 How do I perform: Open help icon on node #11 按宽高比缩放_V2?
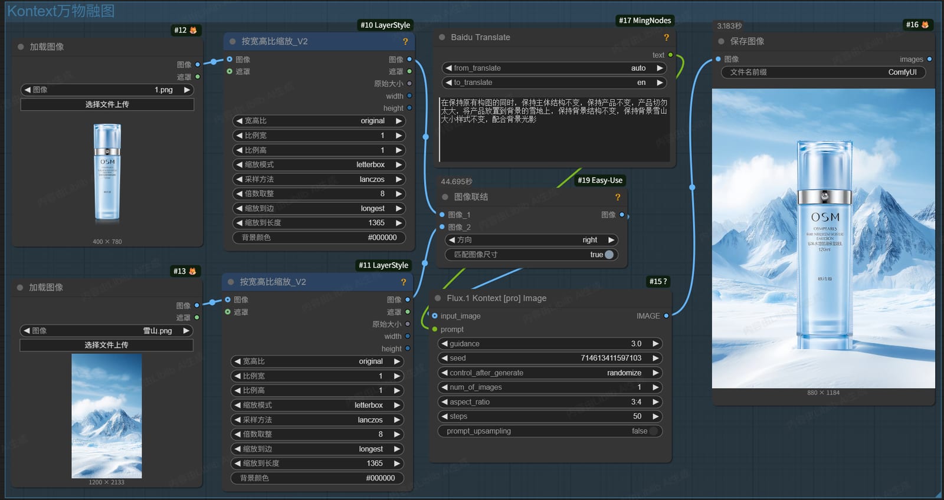[x=404, y=282]
